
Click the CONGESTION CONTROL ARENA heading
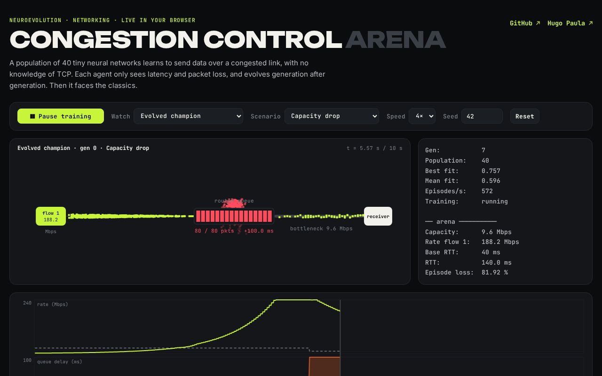coord(228,39)
